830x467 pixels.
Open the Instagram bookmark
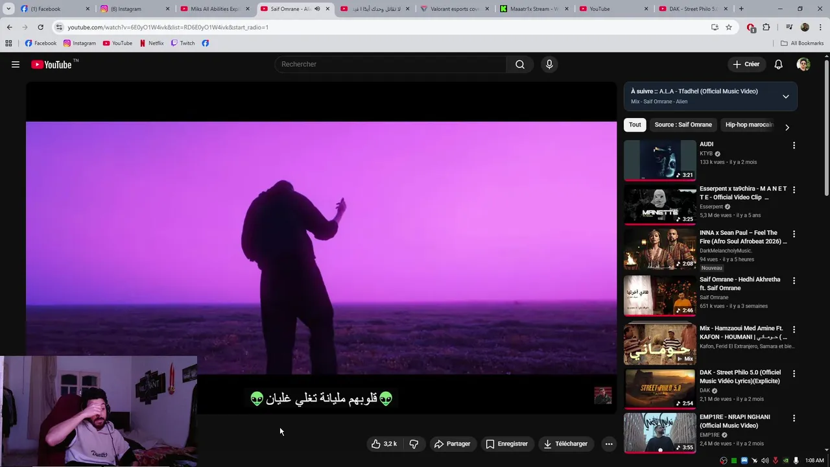80,43
